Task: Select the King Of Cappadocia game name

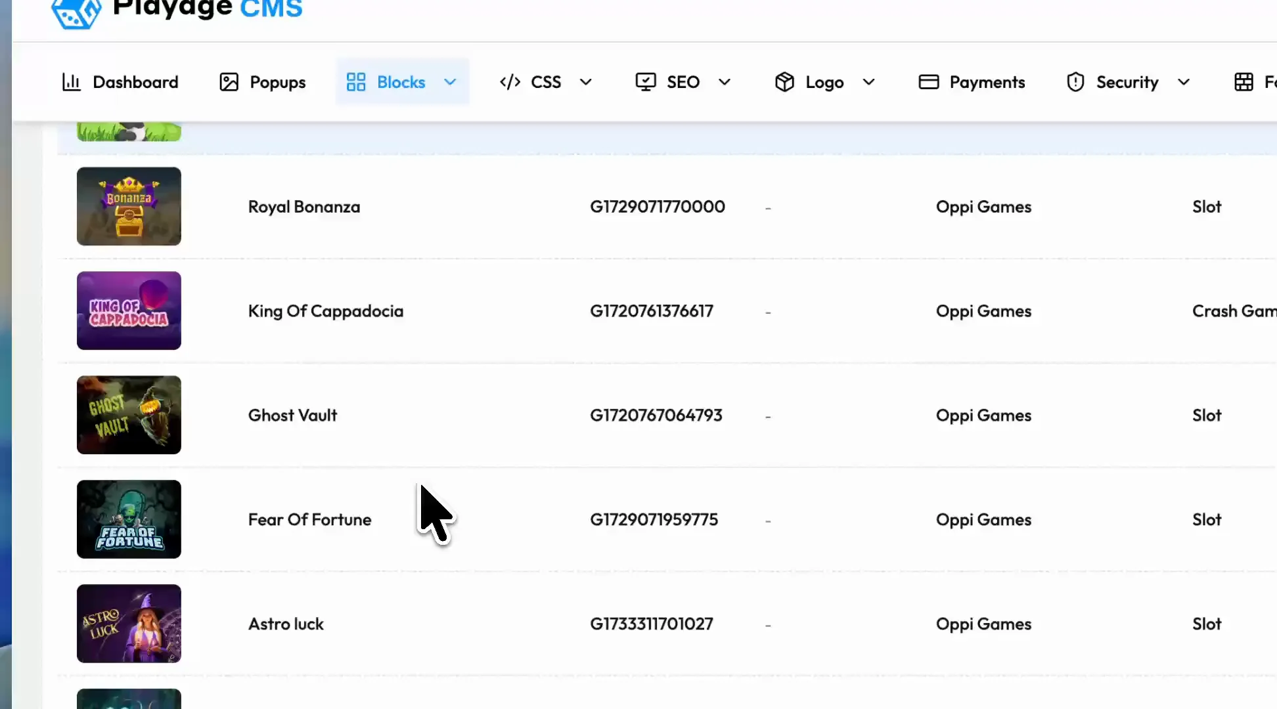Action: pos(326,311)
